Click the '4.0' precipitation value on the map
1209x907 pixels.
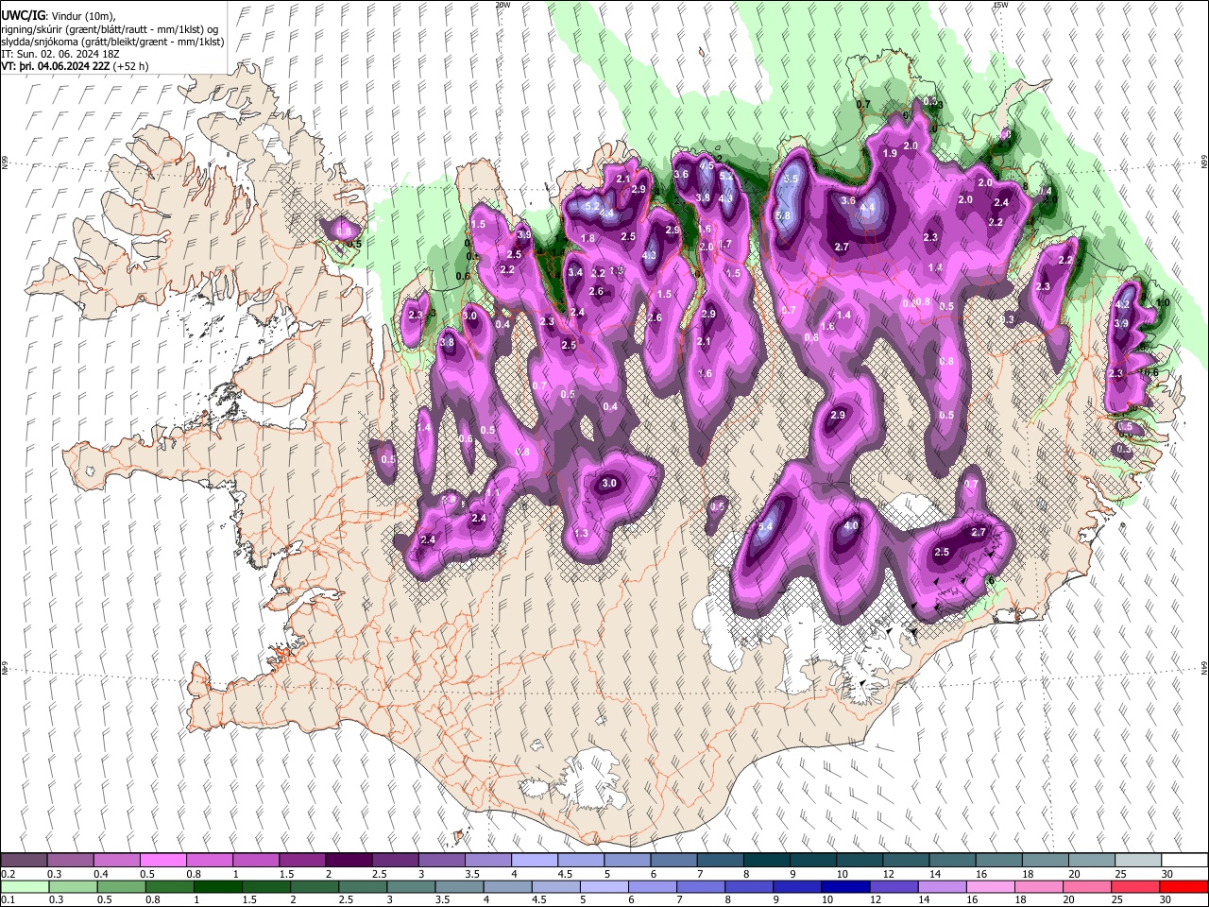(x=851, y=525)
